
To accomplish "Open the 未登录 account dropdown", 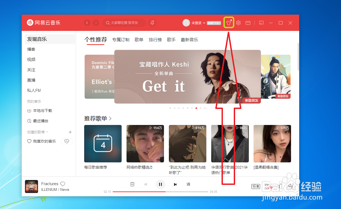I will (198, 23).
